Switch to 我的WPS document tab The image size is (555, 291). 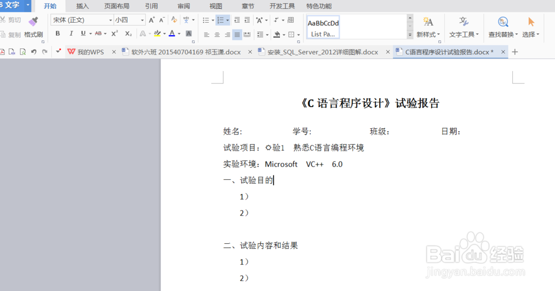pos(90,52)
